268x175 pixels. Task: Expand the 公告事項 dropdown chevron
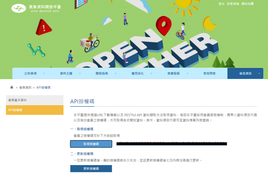click(44, 74)
